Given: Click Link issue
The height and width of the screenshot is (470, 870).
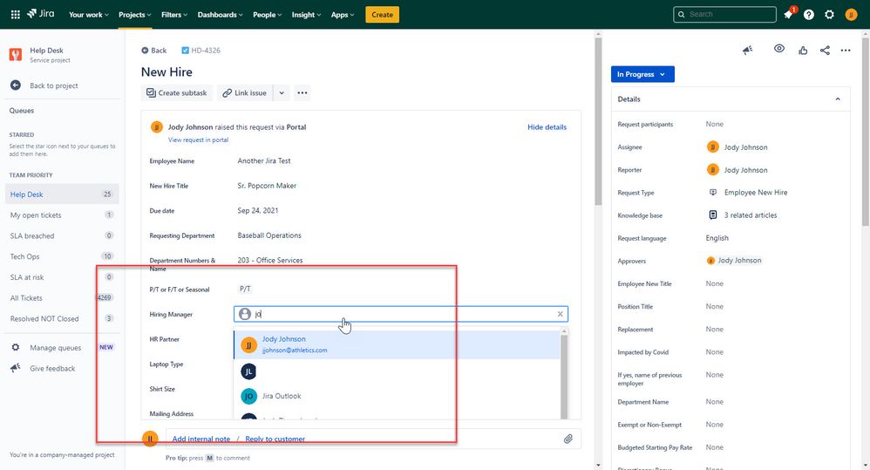Looking at the screenshot, I should pyautogui.click(x=245, y=92).
